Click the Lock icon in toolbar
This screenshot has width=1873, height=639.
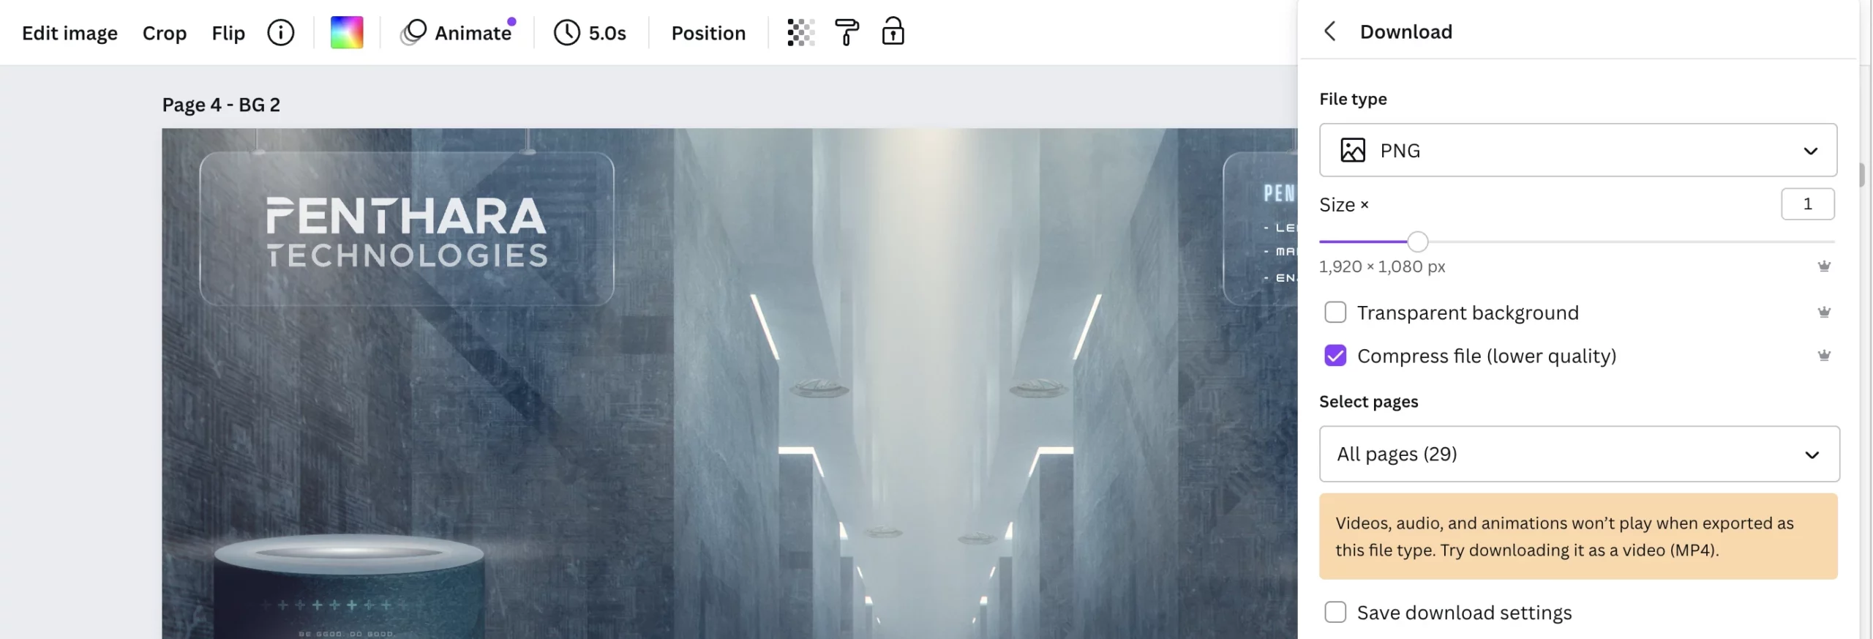893,33
